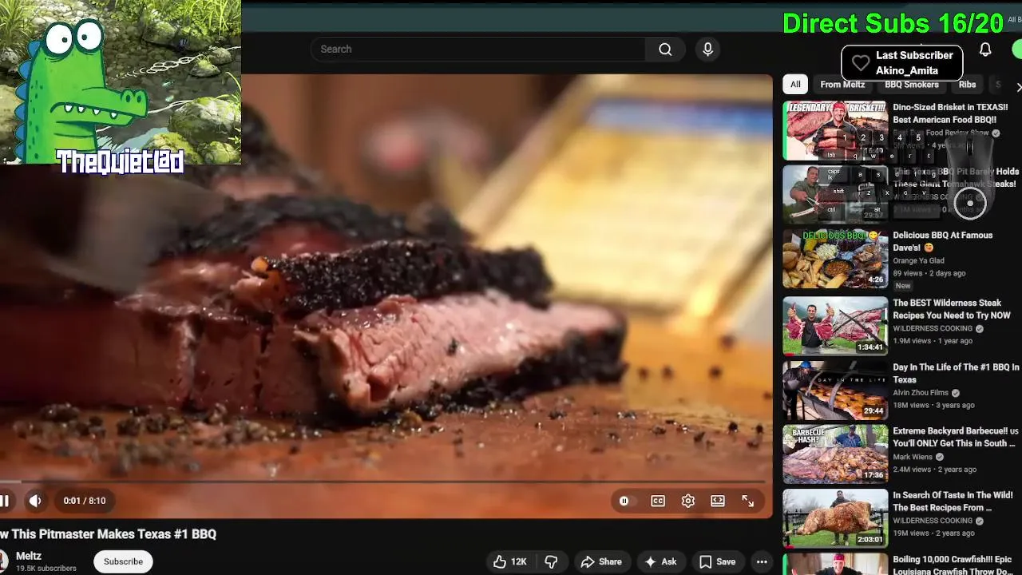Click the 0:01 / 8:10 time display
Screen dimensions: 1022x575
[x=85, y=501]
